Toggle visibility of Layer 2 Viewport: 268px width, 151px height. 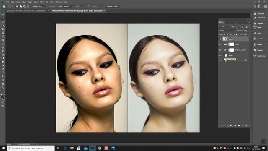tap(220, 55)
